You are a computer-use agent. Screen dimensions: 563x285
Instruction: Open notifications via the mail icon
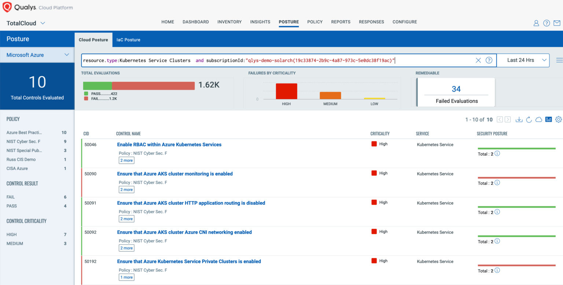point(557,23)
